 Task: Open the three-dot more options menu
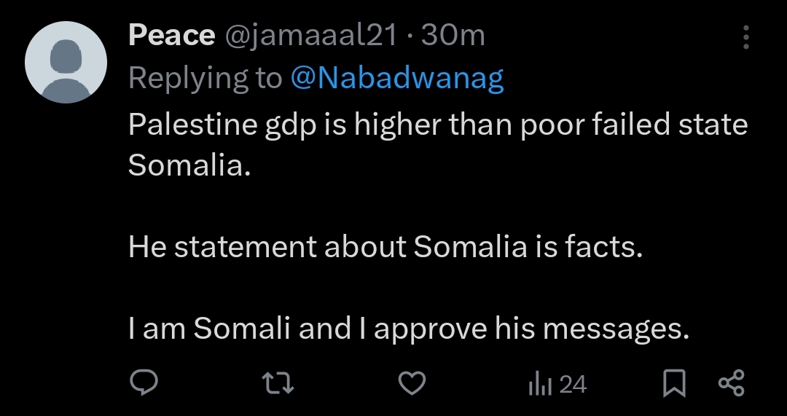pos(745,36)
